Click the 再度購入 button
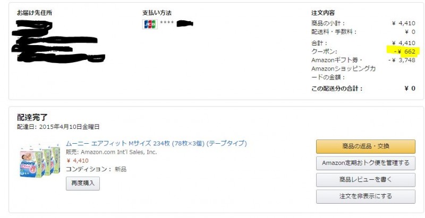The image size is (425, 218). coord(83,184)
